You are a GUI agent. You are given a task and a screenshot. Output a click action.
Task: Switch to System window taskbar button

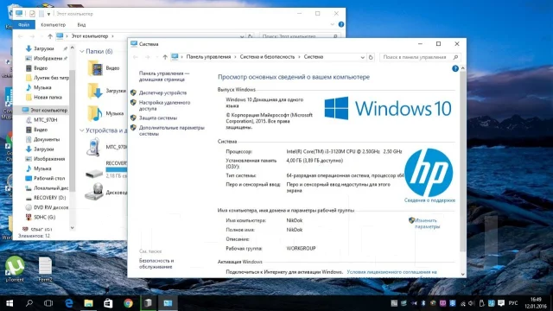click(168, 303)
